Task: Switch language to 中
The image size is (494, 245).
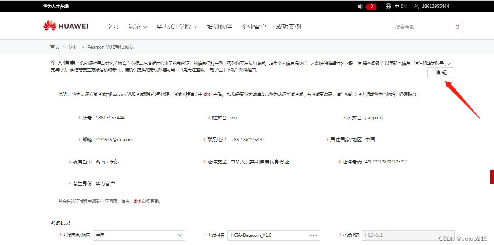Action: coord(397,6)
